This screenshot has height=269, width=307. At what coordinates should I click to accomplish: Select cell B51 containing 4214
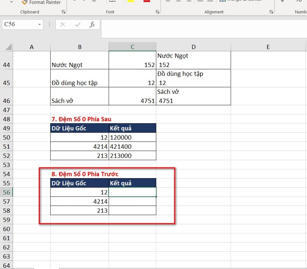80,146
